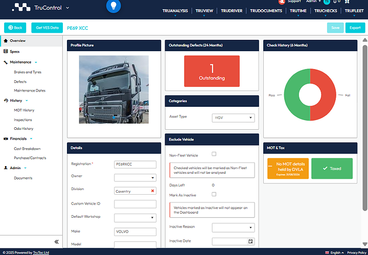Viewport: 368px width, 255px height.
Task: Open the TRUDRIVER menu
Action: [x=232, y=11]
